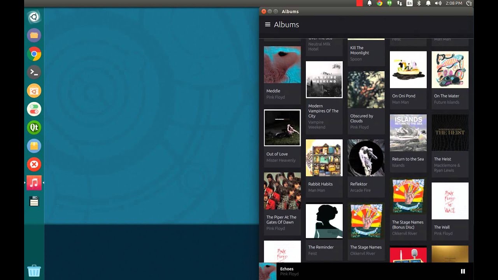Open The Stage Names album by its title text
Image resolution: width=498 pixels, height=280 pixels.
click(366, 247)
